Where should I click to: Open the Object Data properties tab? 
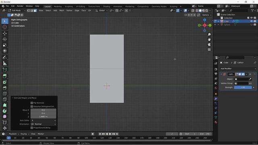click(x=216, y=117)
